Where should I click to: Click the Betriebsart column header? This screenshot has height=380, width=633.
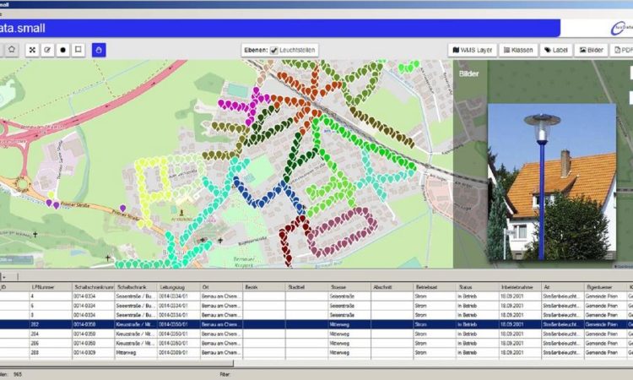click(436, 287)
